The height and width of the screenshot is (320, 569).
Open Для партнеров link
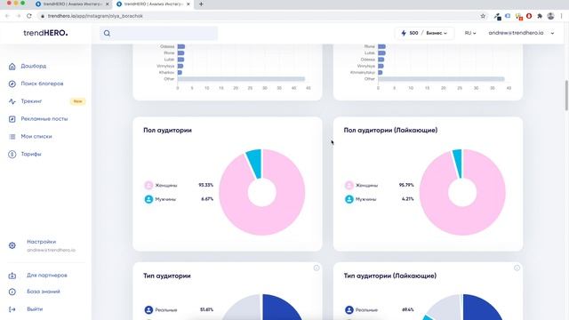tap(47, 276)
